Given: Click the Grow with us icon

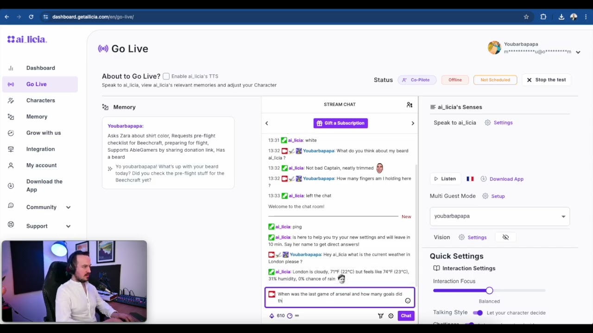Looking at the screenshot, I should [x=11, y=133].
